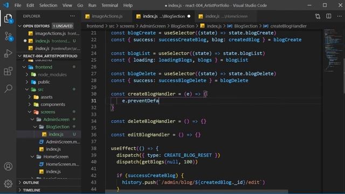This screenshot has width=345, height=194.
Task: Open the Terminal menu
Action: [109, 5]
